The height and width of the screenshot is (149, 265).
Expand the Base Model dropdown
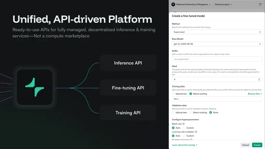pos(217,44)
